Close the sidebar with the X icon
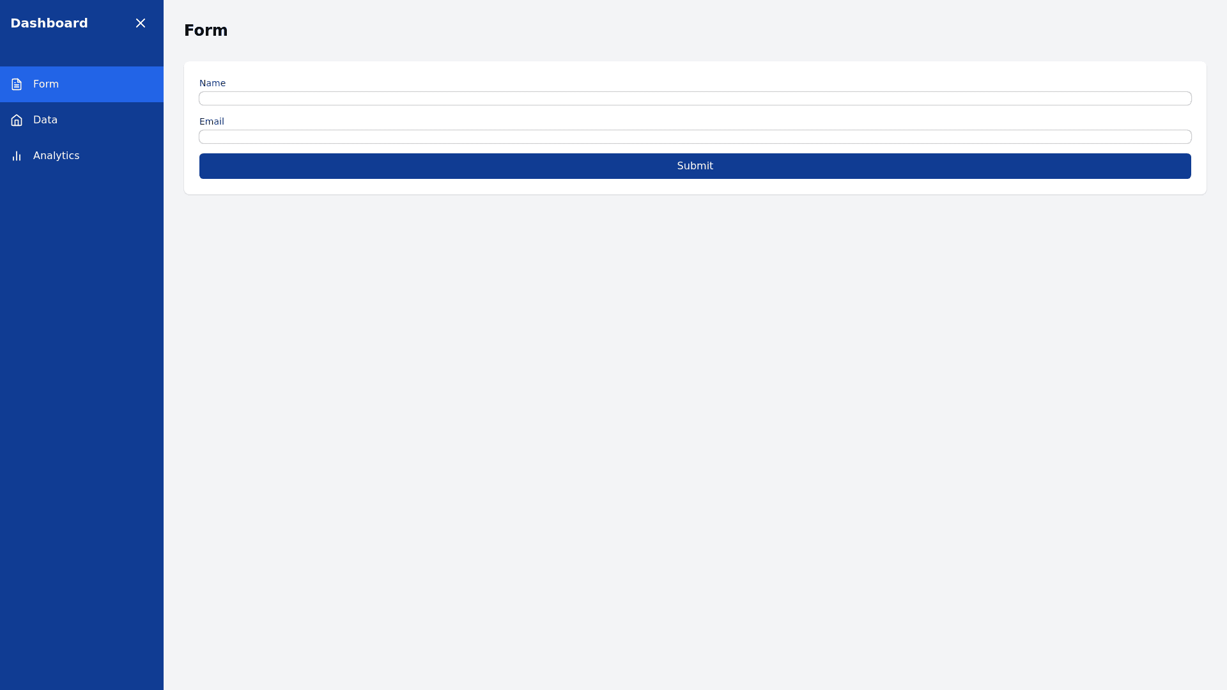Viewport: 1227px width, 690px height. [141, 23]
